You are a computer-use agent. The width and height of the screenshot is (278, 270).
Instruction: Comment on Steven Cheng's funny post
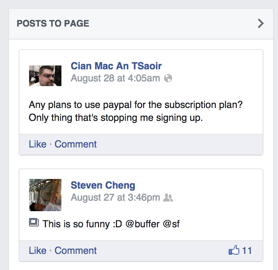tap(76, 251)
